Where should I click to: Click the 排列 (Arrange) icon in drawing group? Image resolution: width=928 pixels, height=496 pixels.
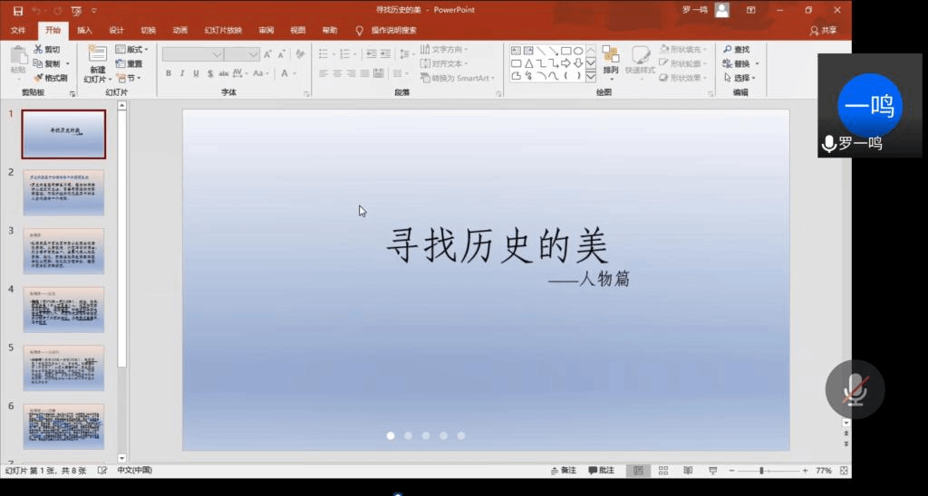[x=611, y=56]
